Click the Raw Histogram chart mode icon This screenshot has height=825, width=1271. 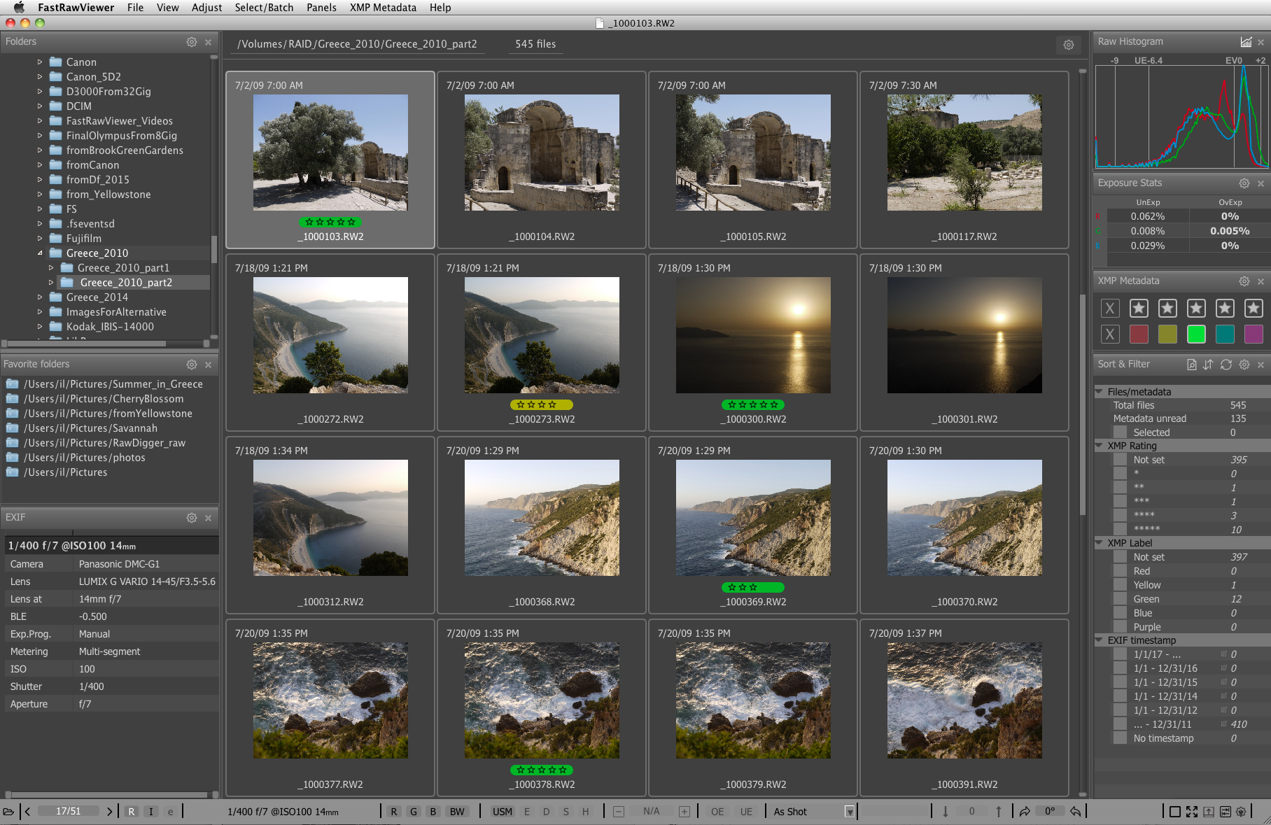1246,42
